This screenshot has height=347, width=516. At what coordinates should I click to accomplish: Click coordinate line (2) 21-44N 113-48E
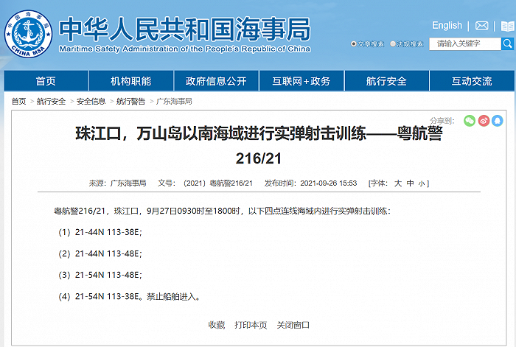[100, 253]
